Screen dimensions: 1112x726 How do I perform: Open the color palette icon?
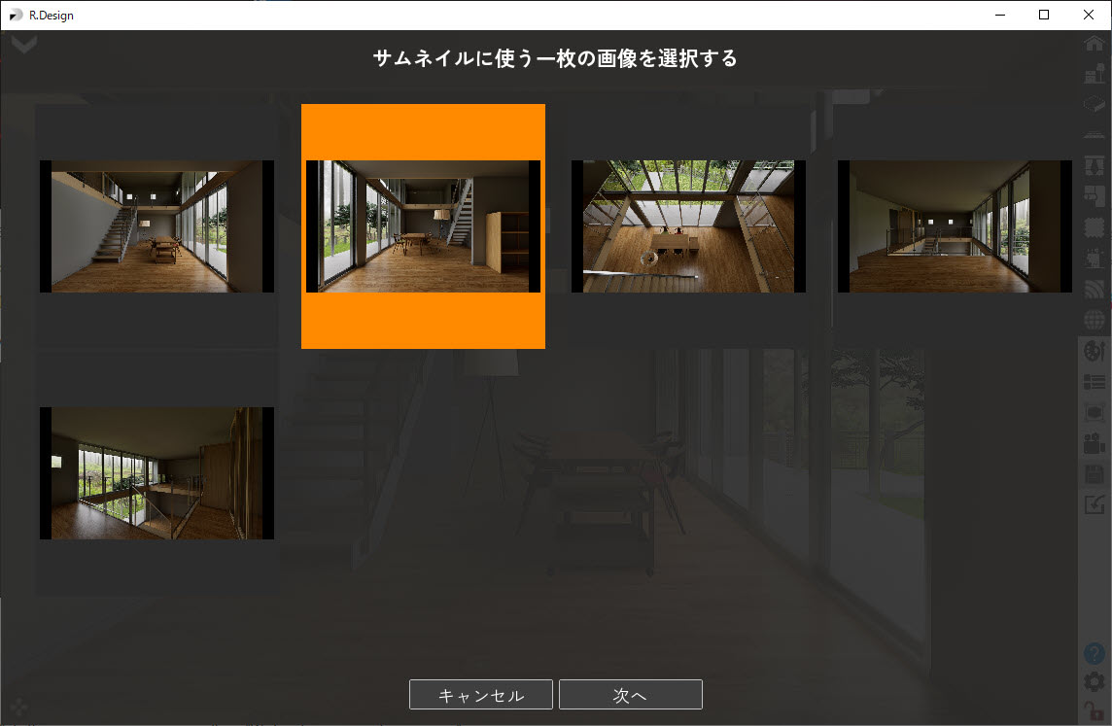tap(1095, 350)
